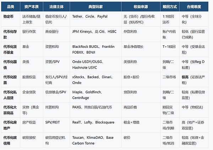Viewport: 213px width, 150px height.
Task: Select the 代币化私人信贷 row label
Action: point(10,95)
